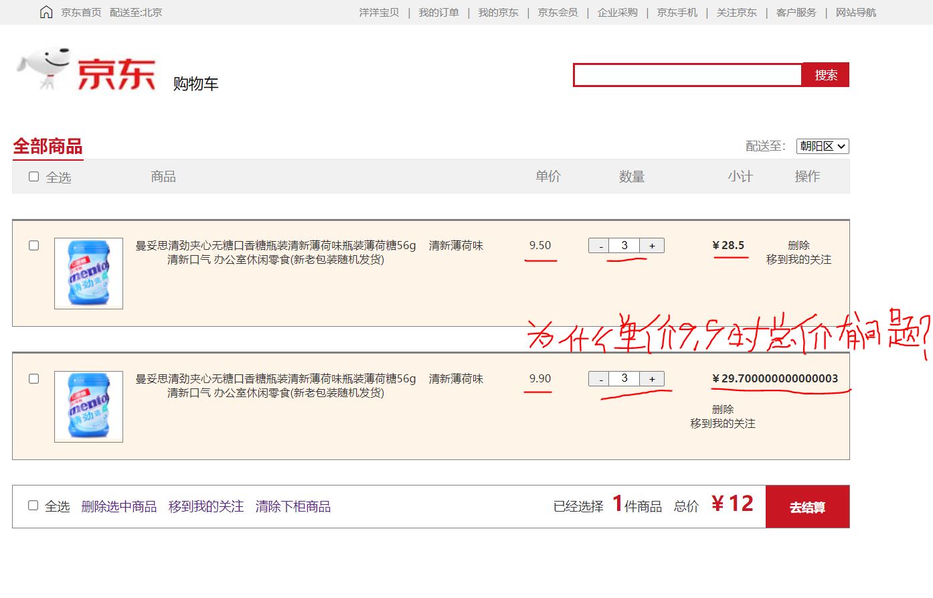Image resolution: width=933 pixels, height=598 pixels.
Task: Open 洋洋宝贝 account link
Action: pos(379,12)
